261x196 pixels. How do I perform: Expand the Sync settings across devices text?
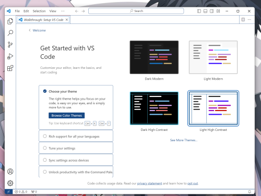[69, 160]
